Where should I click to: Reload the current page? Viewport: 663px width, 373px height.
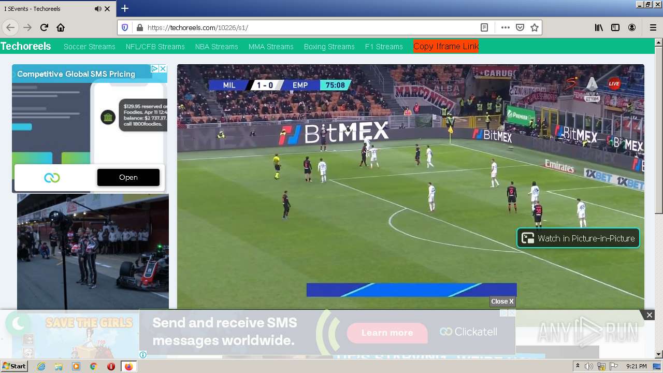tap(44, 27)
